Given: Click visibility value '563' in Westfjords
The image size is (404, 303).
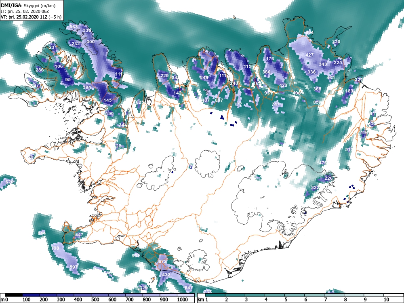Looking at the screenshot, I should tap(74, 27).
